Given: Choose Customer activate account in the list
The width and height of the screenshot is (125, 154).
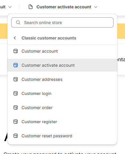Looking at the screenshot, I should (x=62, y=65).
